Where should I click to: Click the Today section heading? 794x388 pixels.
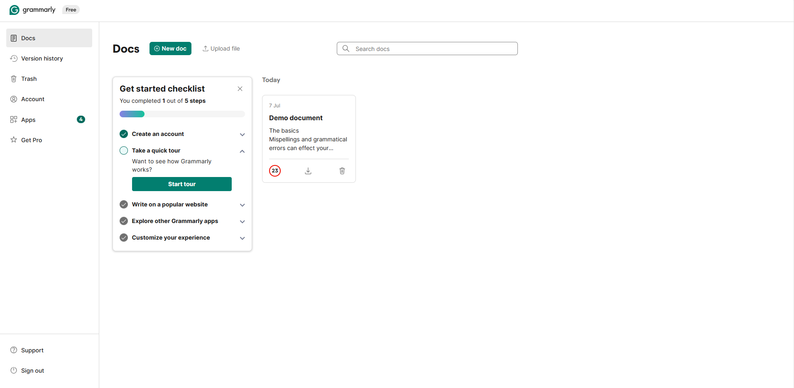pos(271,80)
